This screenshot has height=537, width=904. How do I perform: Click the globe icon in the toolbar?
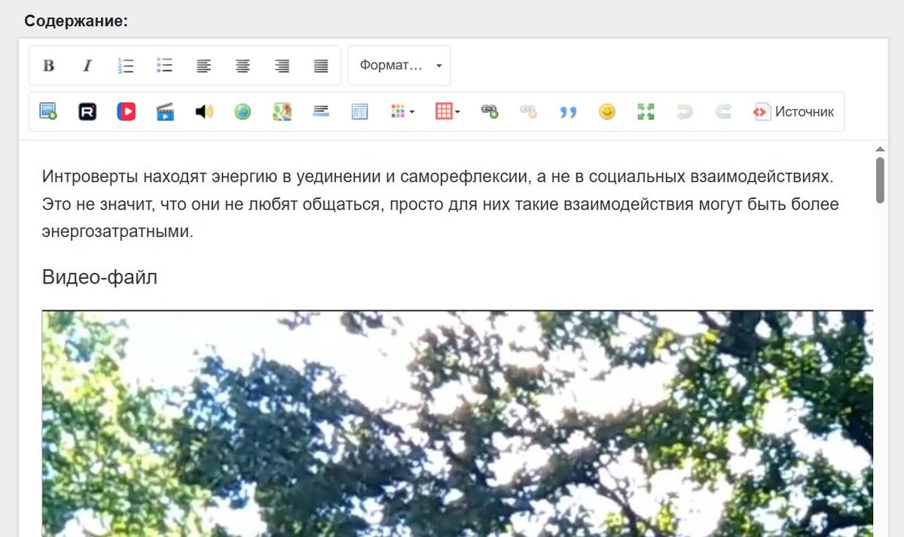coord(243,112)
